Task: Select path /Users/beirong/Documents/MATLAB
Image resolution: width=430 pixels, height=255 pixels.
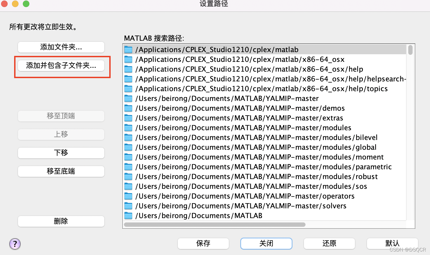Action: click(265, 216)
